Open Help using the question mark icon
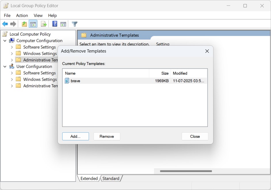Image resolution: width=271 pixels, height=190 pixels. [x=55, y=24]
